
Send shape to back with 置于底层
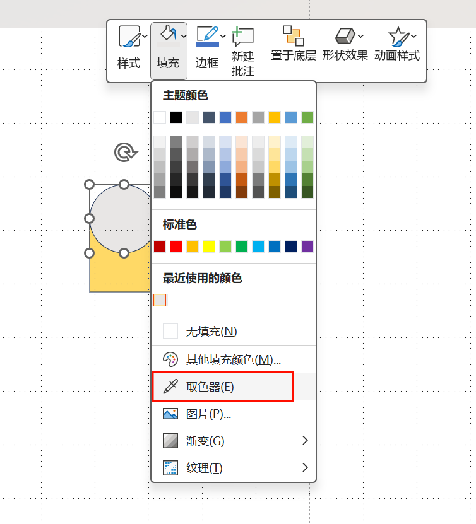pyautogui.click(x=293, y=44)
